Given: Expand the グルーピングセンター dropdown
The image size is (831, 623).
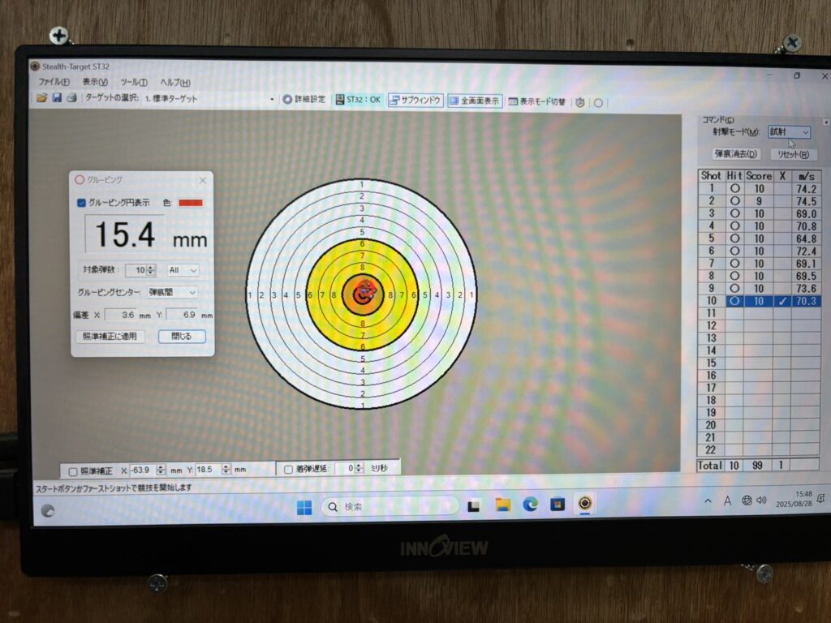Looking at the screenshot, I should coord(172,292).
